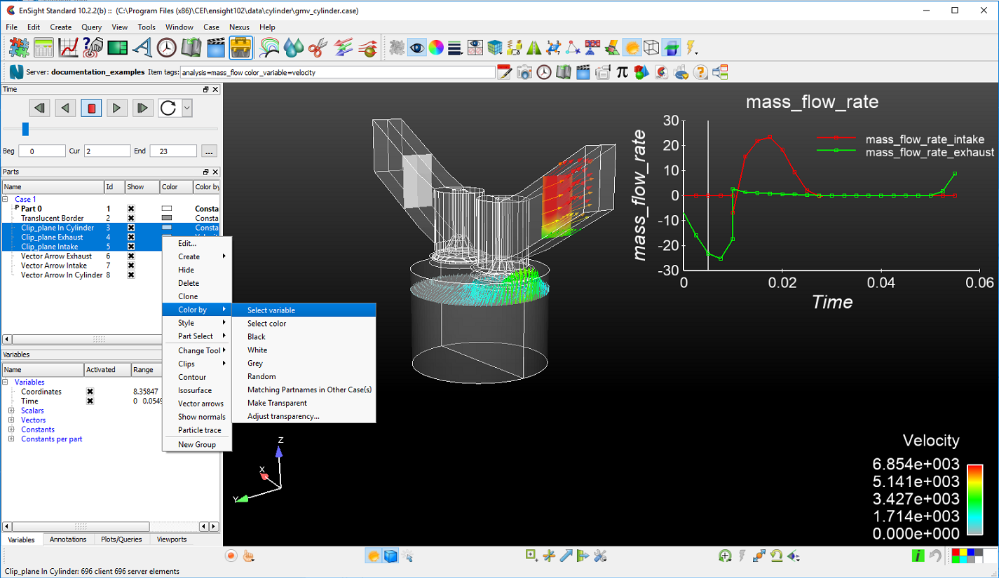The image size is (999, 578).
Task: Open the Plotter/query graph icon
Action: [69, 48]
